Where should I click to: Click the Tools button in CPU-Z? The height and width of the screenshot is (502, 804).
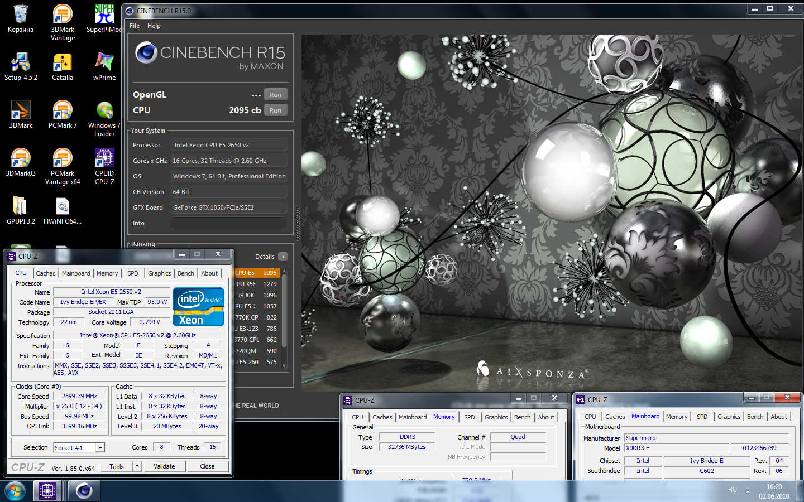pyautogui.click(x=117, y=466)
